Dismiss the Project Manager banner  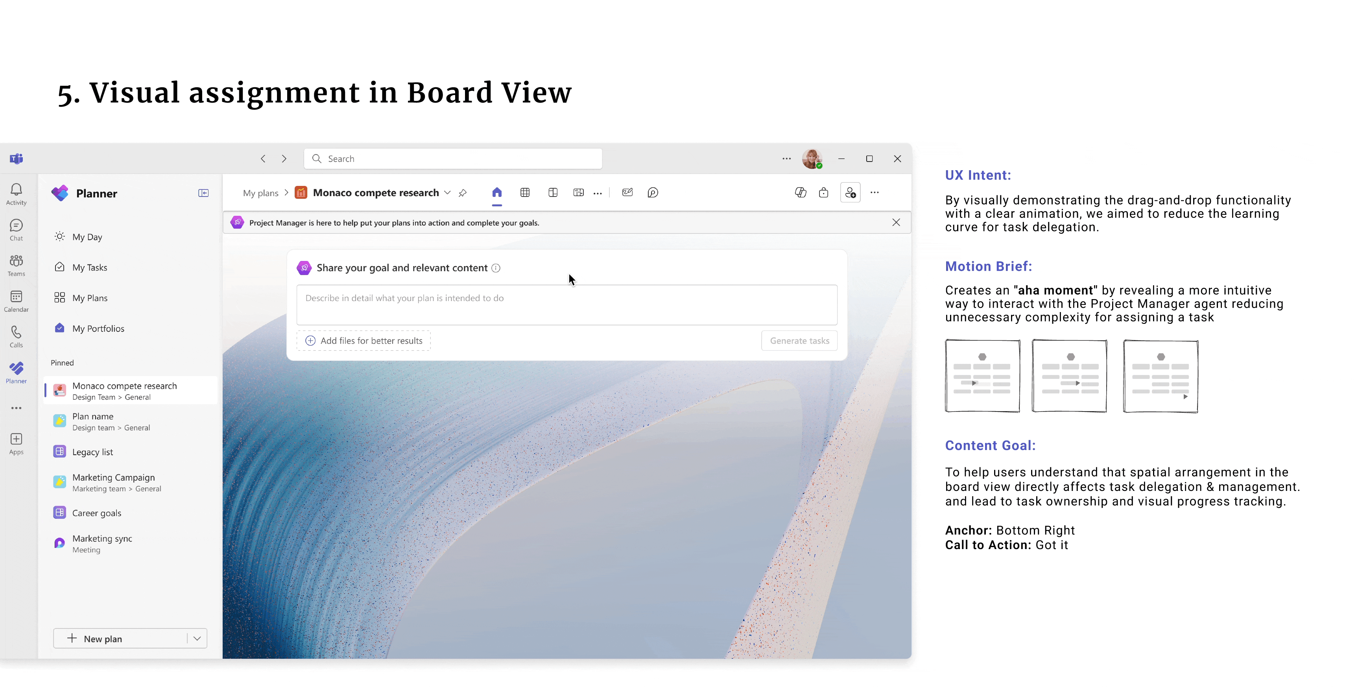tap(896, 222)
